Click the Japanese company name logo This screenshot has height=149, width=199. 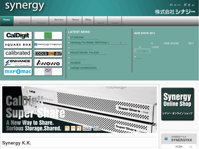pos(175,12)
